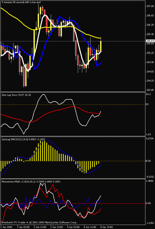Click the 68.2 scale value in Stocs panel
Viewport: 155px width, 229px height.
coord(148,94)
